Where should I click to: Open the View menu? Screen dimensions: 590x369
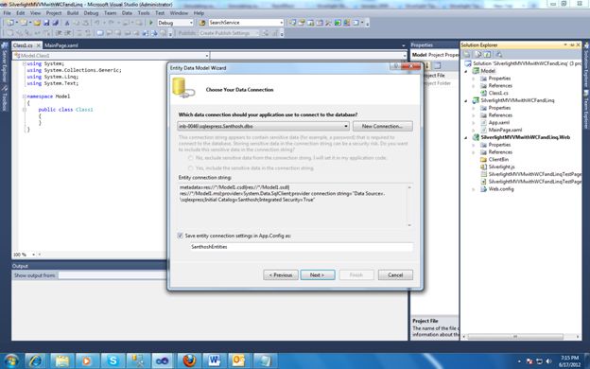point(35,13)
